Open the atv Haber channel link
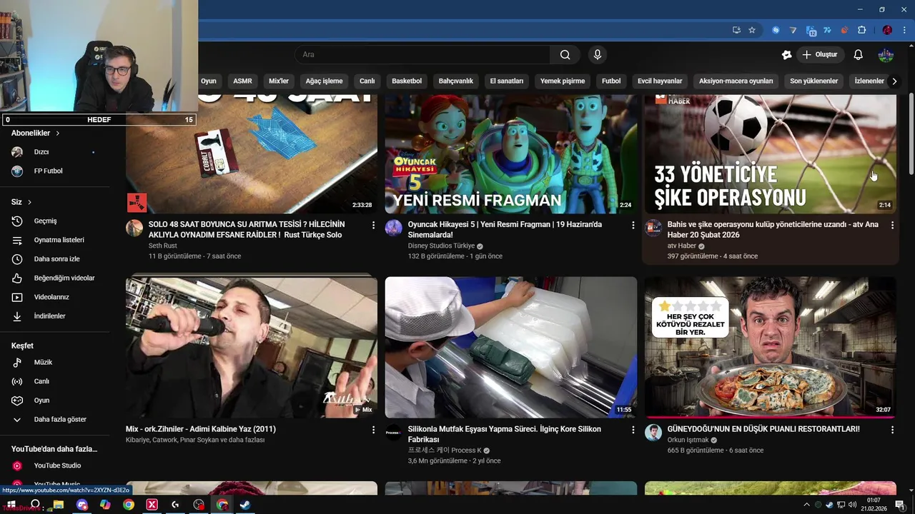Viewport: 915px width, 514px height. [x=682, y=246]
